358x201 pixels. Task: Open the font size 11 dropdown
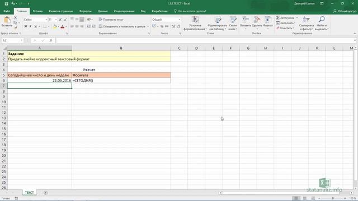56,20
